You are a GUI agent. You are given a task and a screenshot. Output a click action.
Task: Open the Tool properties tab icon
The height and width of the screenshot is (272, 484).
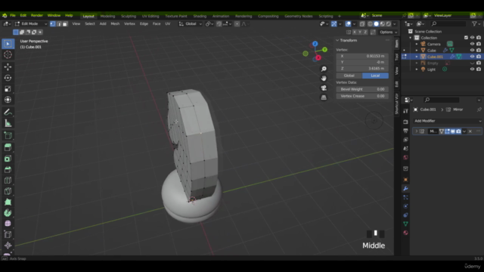click(405, 111)
